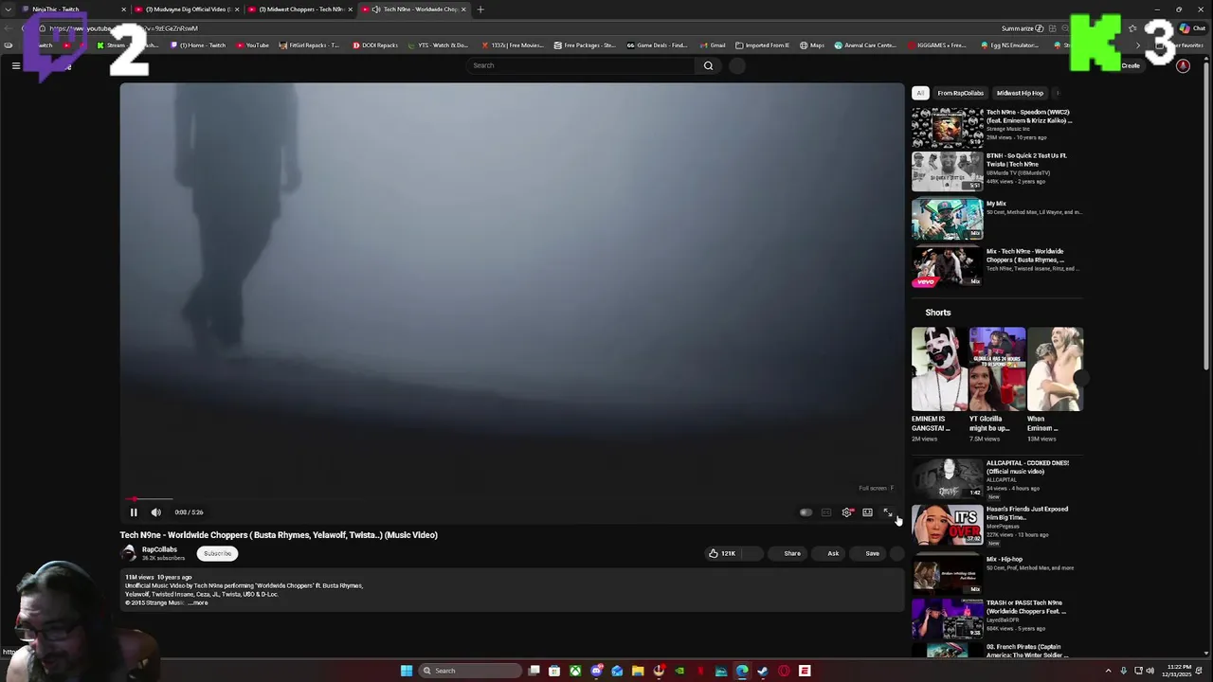Open Microsoft Store on the taskbar

point(554,671)
